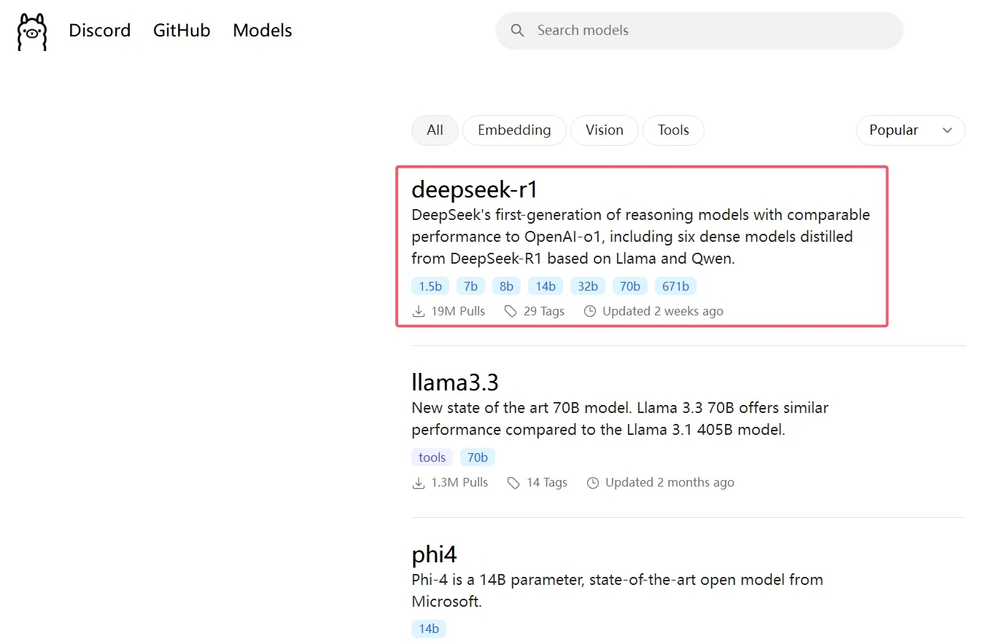997x641 pixels.
Task: Click the 29 Tags text
Action: [x=544, y=312]
